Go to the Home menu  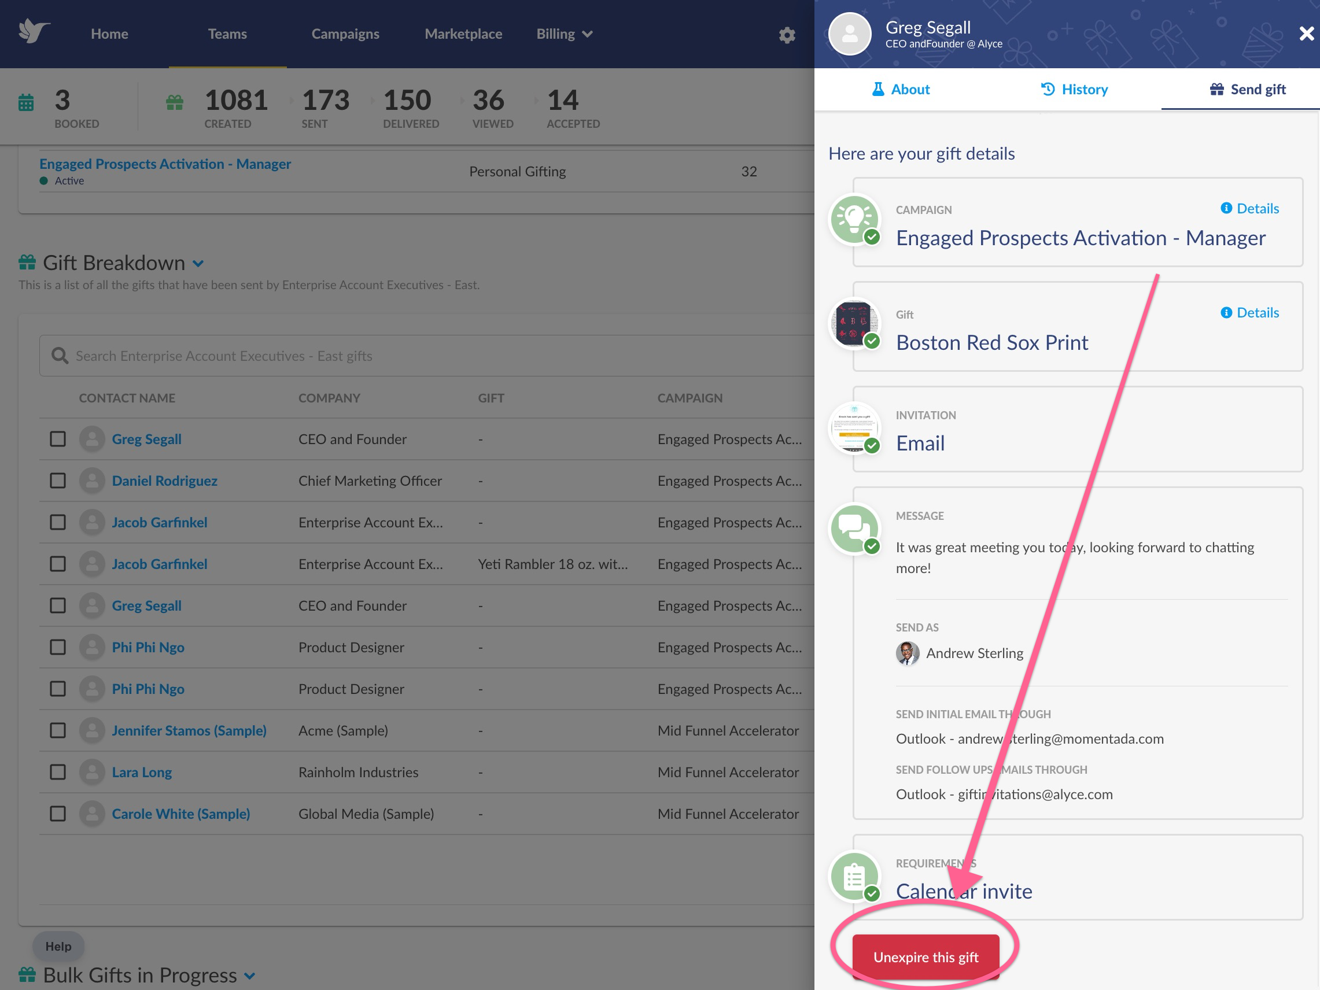point(109,34)
